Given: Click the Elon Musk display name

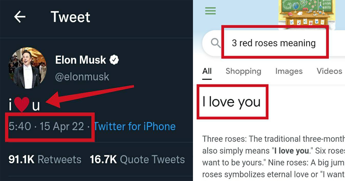Looking at the screenshot, I should [80, 60].
